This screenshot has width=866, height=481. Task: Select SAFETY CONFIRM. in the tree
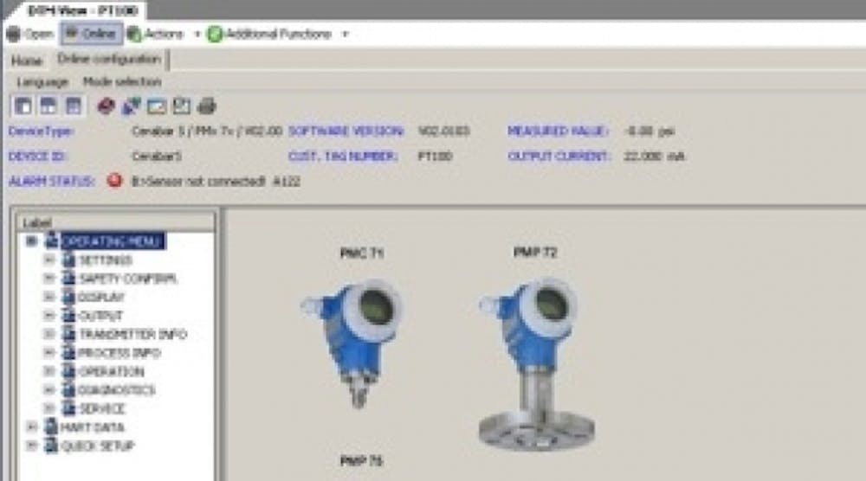127,279
